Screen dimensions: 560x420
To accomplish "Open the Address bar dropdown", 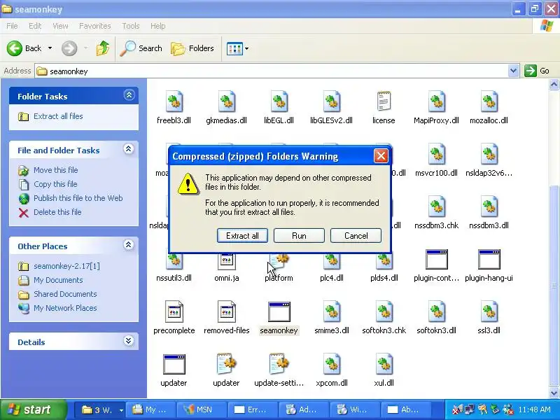I will point(513,71).
